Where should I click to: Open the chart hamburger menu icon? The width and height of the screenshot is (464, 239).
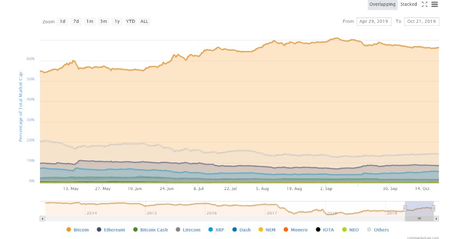[435, 4]
